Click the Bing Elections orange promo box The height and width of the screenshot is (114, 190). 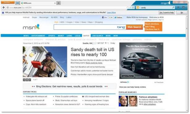153,27
